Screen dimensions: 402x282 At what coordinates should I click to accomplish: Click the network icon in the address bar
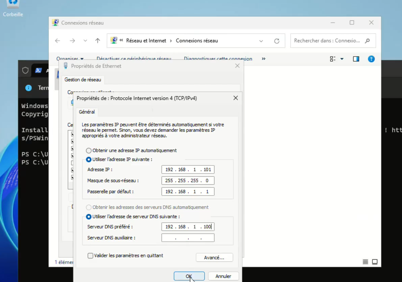[x=114, y=40]
